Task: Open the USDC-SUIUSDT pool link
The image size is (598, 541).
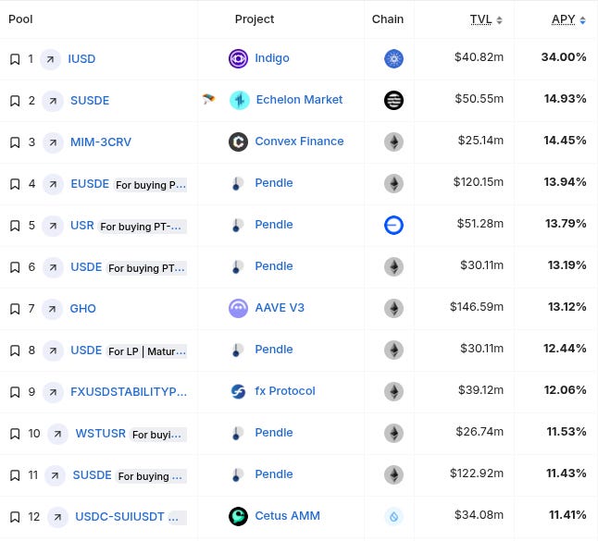Action: coord(119,517)
